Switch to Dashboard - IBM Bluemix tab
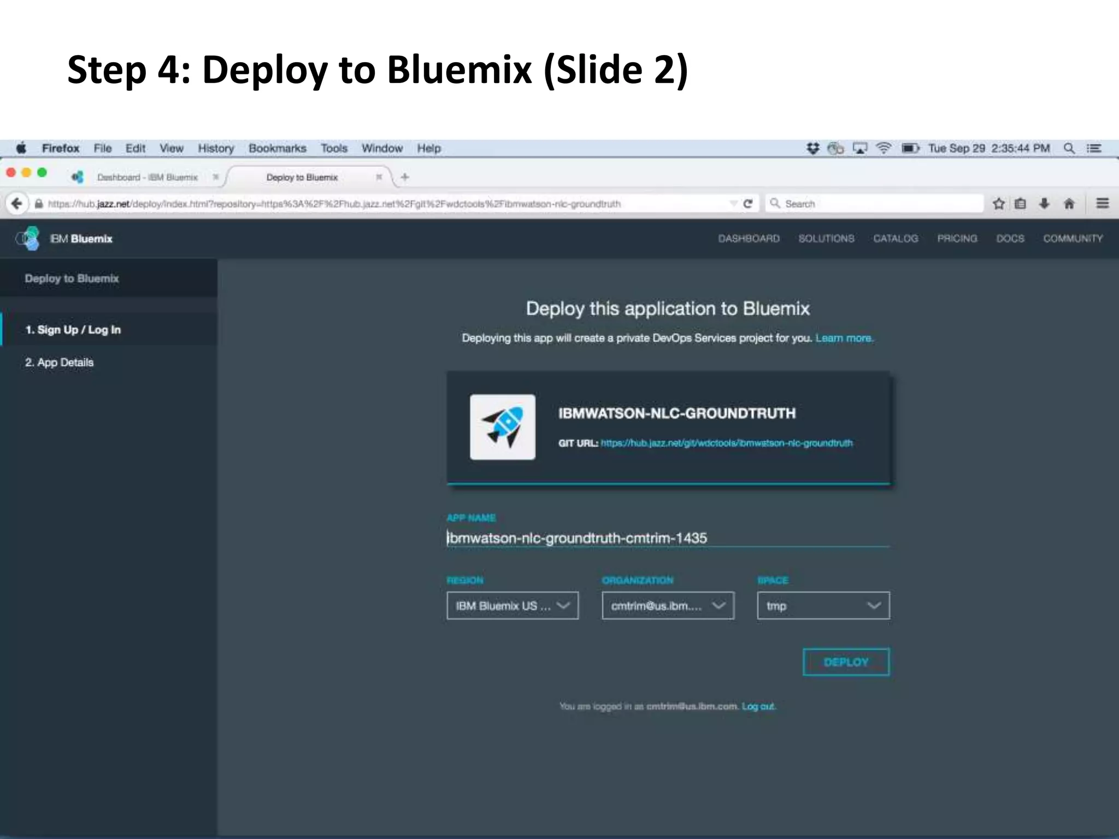The image size is (1119, 839). coord(147,177)
